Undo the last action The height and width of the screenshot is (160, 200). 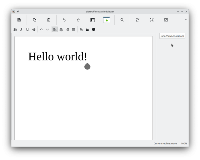tap(64, 20)
